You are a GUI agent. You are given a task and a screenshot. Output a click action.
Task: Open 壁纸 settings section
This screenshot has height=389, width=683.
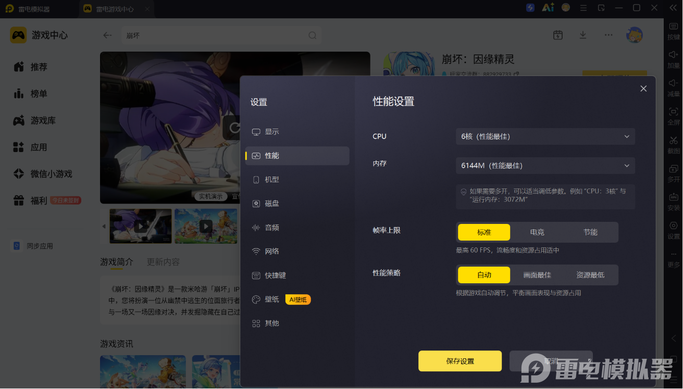(x=297, y=299)
